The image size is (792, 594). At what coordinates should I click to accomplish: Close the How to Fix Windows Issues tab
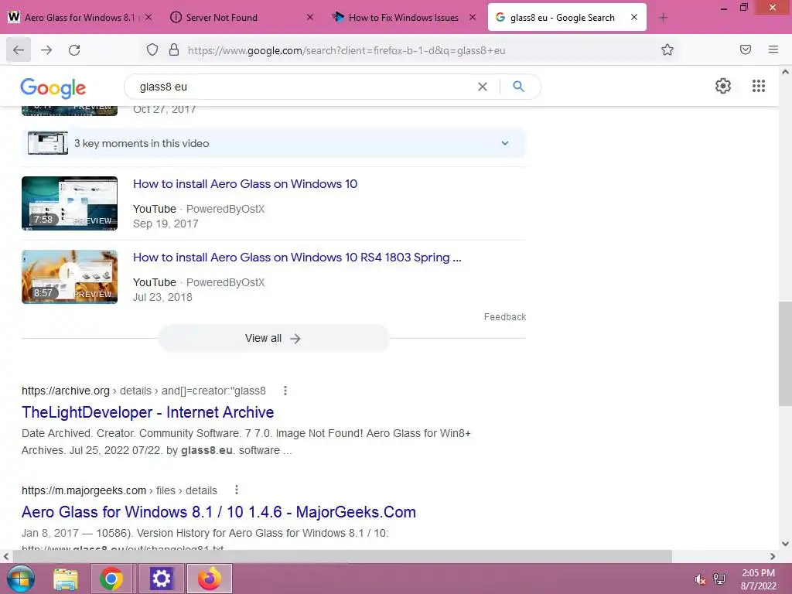tap(473, 17)
